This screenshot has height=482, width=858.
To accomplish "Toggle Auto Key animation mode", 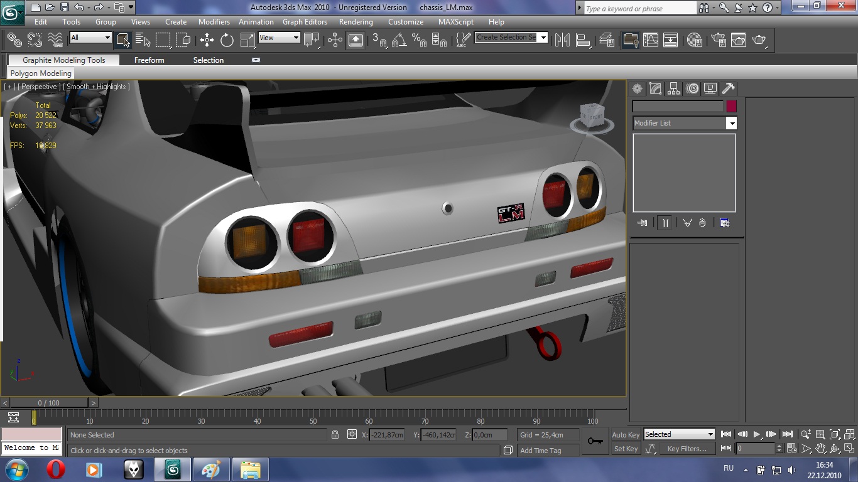I will tap(626, 435).
